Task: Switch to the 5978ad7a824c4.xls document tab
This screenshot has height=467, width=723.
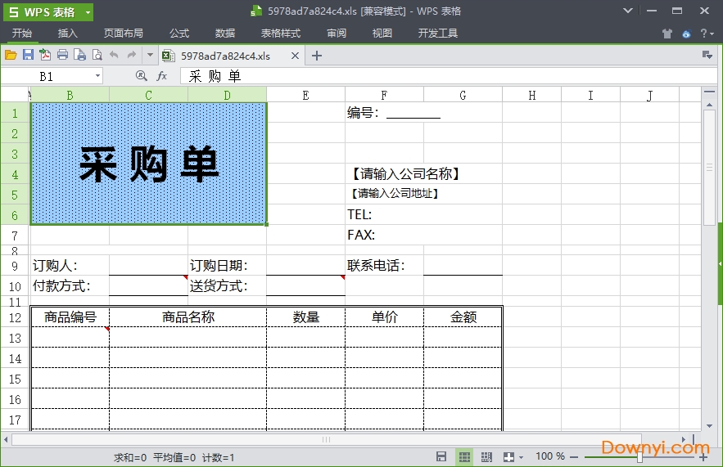Action: click(225, 56)
